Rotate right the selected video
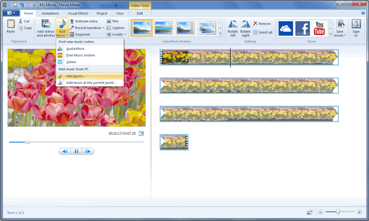 (x=245, y=29)
